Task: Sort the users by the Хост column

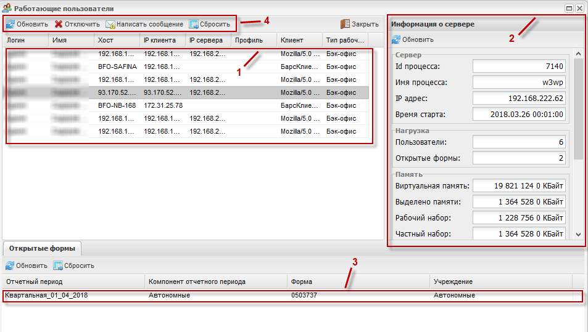Action: click(x=116, y=40)
